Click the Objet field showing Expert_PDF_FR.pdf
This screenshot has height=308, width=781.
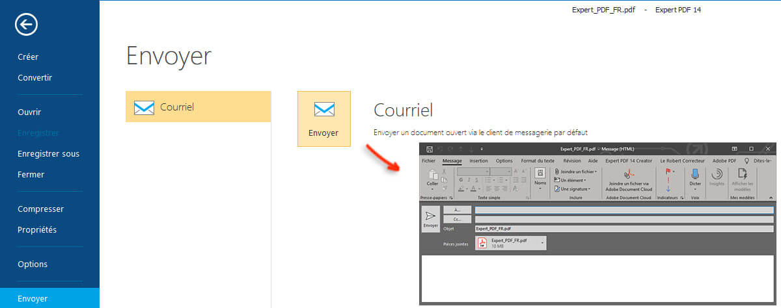click(x=624, y=229)
